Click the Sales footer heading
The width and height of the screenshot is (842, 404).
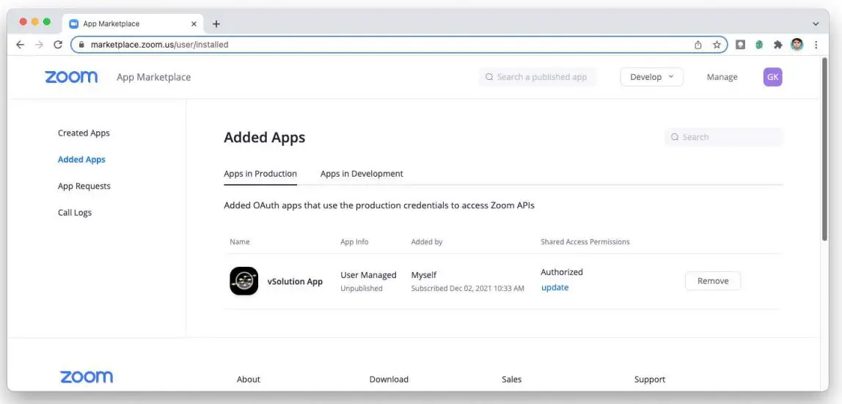click(511, 379)
